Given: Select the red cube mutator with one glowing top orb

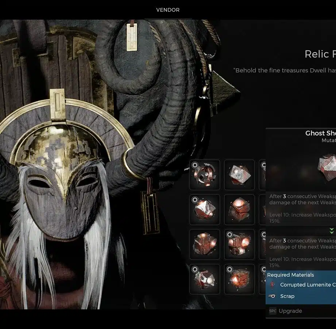Looking at the screenshot, I should (x=239, y=209).
